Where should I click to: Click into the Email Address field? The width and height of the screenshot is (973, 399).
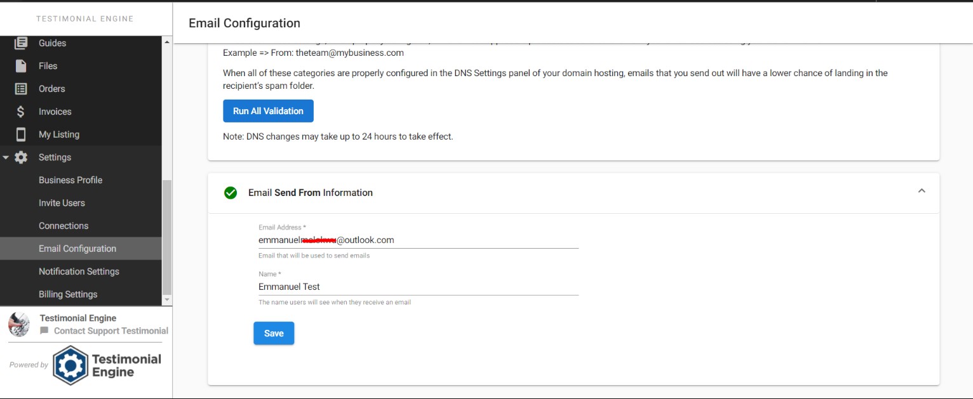point(419,240)
